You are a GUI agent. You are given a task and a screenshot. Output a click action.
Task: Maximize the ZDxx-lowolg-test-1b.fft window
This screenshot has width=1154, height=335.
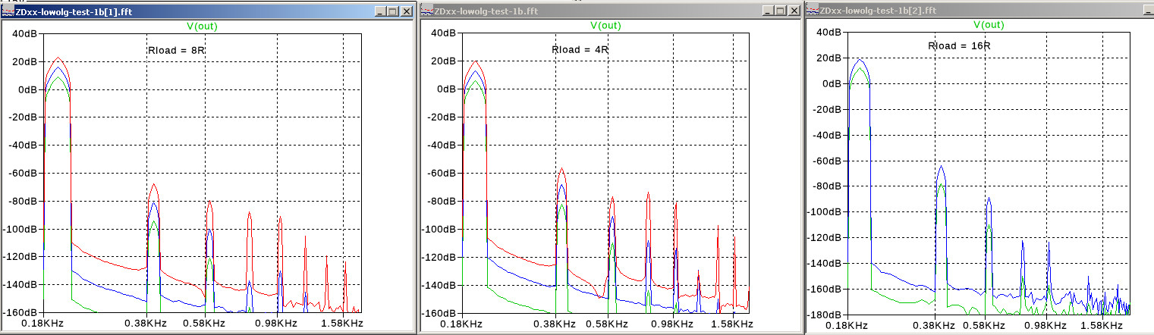[x=779, y=11]
